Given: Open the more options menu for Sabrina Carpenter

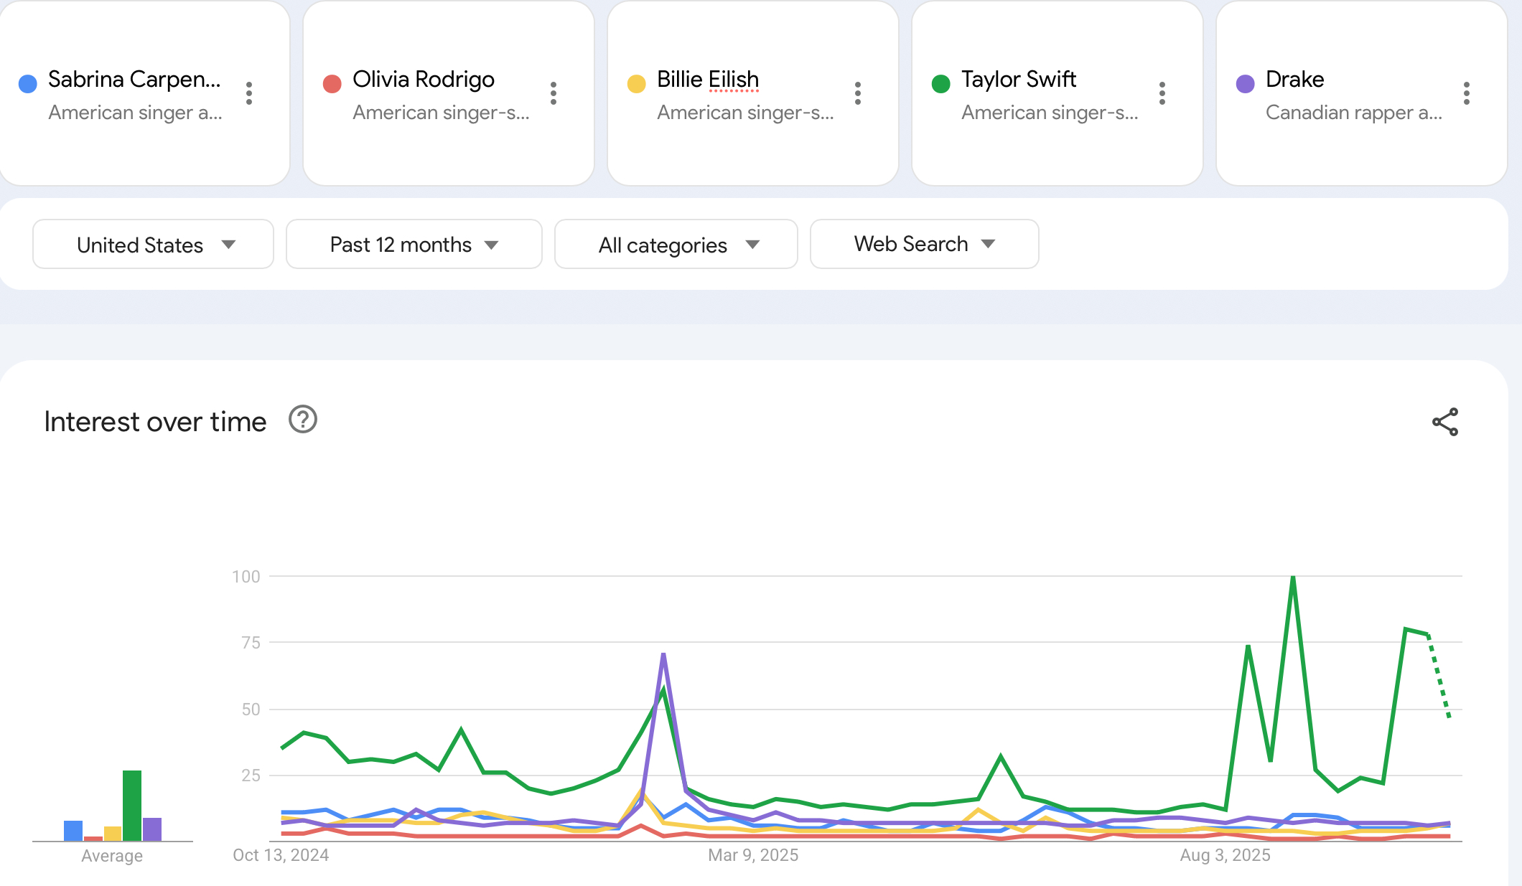Looking at the screenshot, I should pos(249,93).
